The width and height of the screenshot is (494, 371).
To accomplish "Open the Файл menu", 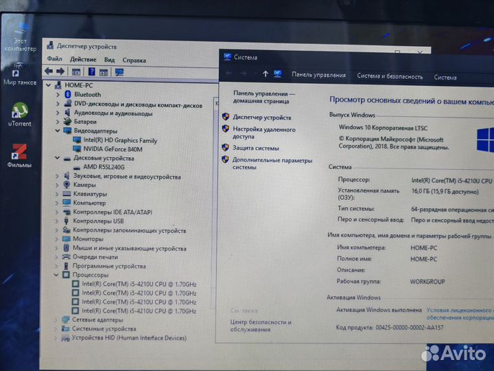I will [x=54, y=58].
